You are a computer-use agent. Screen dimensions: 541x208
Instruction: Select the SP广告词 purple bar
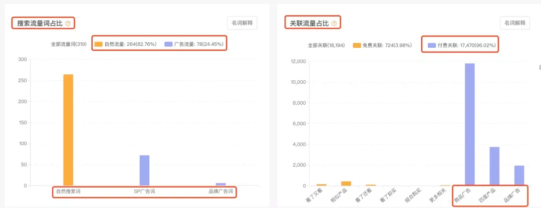point(145,171)
